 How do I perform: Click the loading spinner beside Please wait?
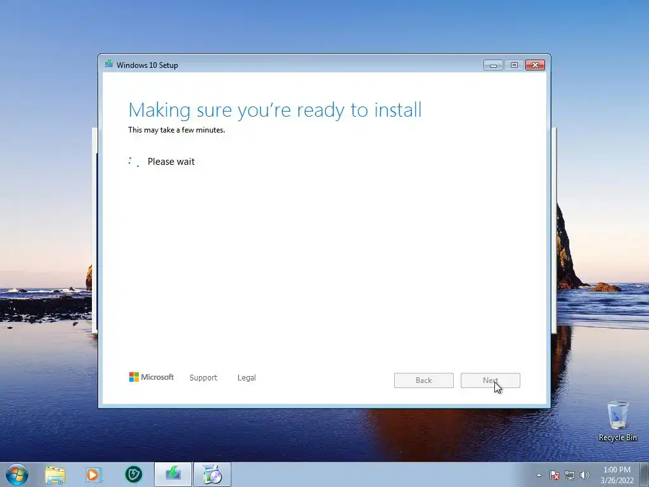(134, 162)
